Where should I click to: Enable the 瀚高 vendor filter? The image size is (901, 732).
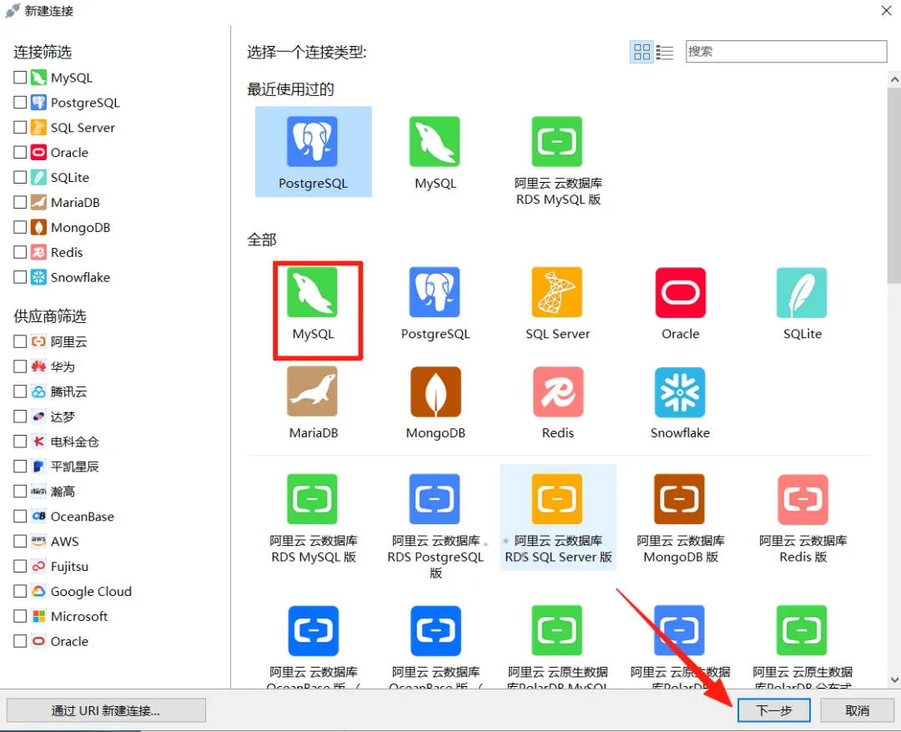tap(20, 491)
